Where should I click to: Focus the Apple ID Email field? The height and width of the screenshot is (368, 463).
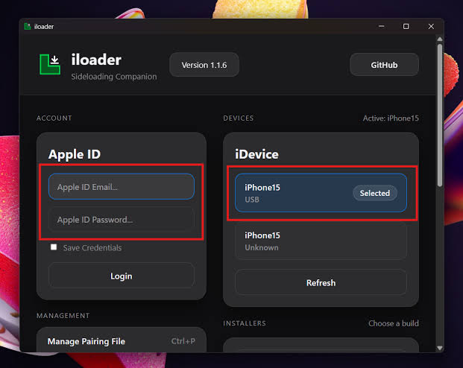click(122, 187)
